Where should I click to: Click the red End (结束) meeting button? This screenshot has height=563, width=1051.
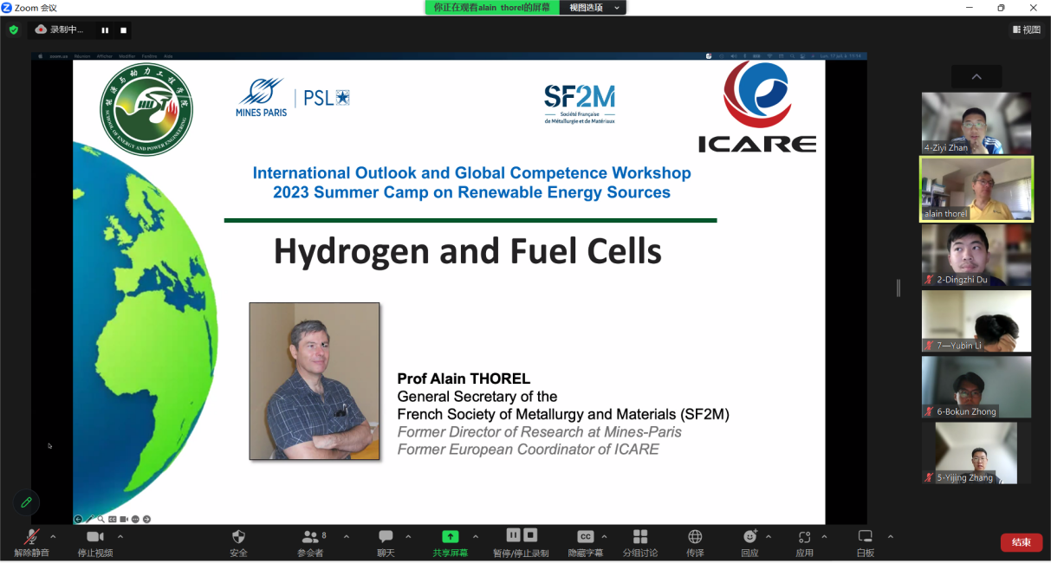pyautogui.click(x=1021, y=542)
